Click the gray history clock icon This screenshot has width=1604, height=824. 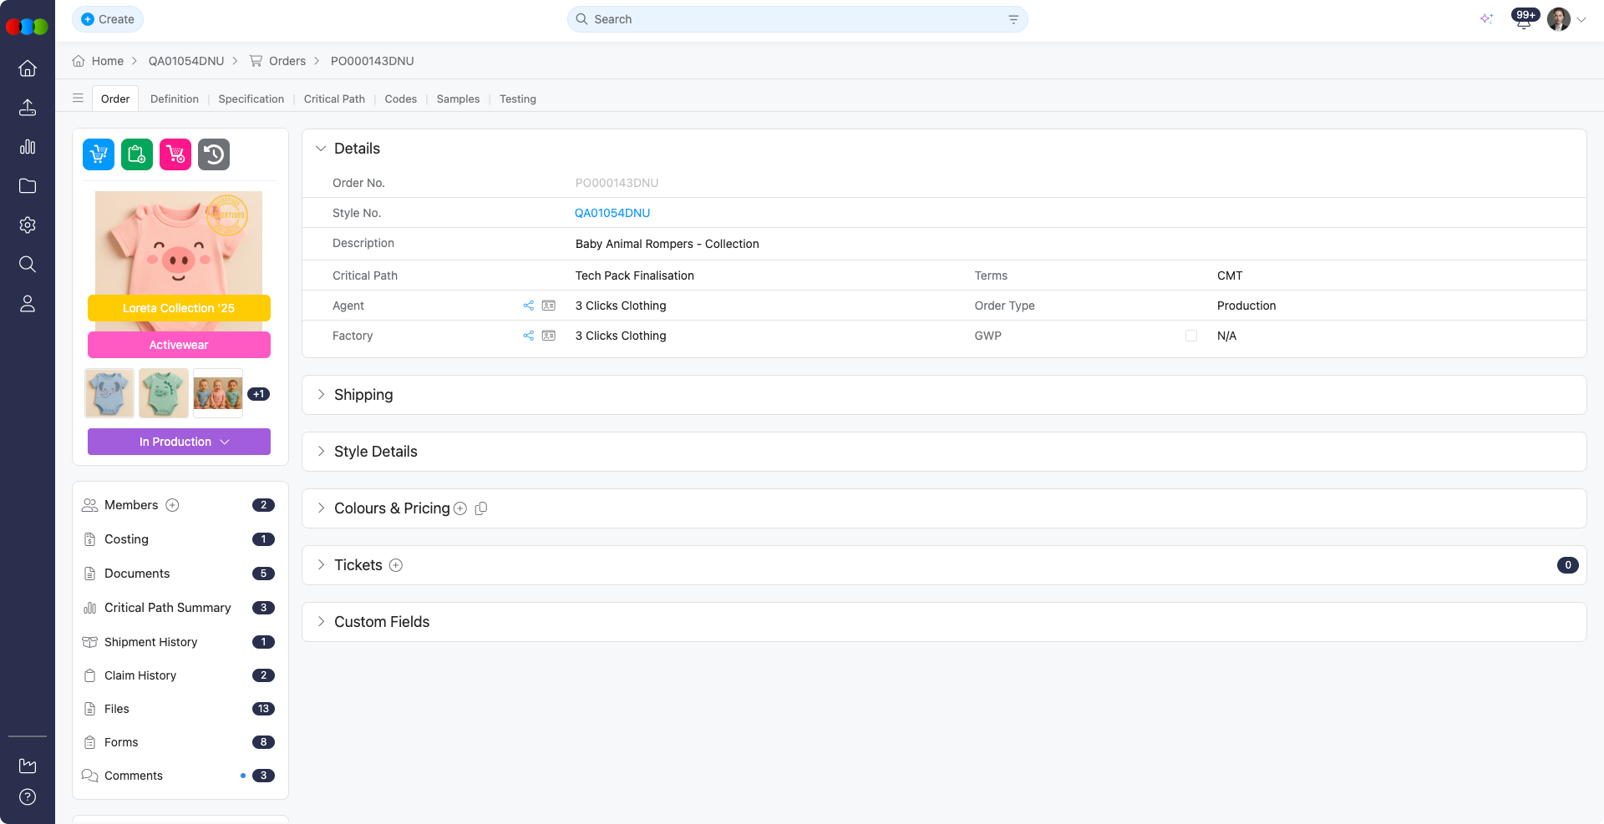click(214, 154)
